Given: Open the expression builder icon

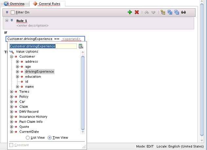Looking at the screenshot, I should tap(81, 46).
